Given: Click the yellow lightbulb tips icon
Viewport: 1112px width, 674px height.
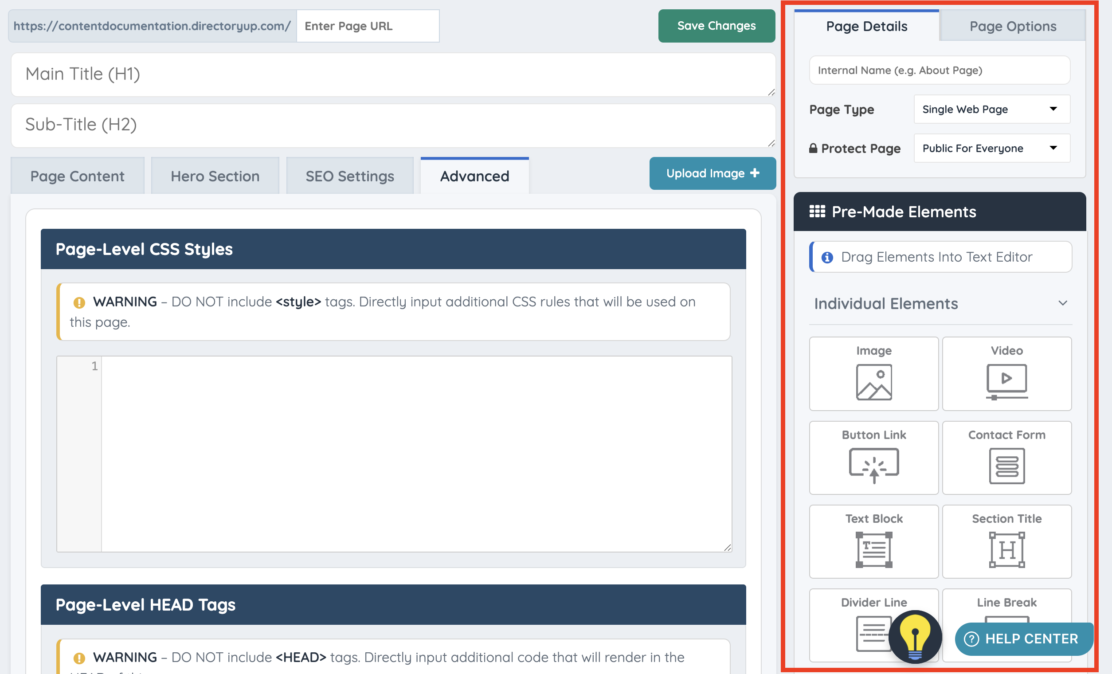Looking at the screenshot, I should [x=914, y=636].
